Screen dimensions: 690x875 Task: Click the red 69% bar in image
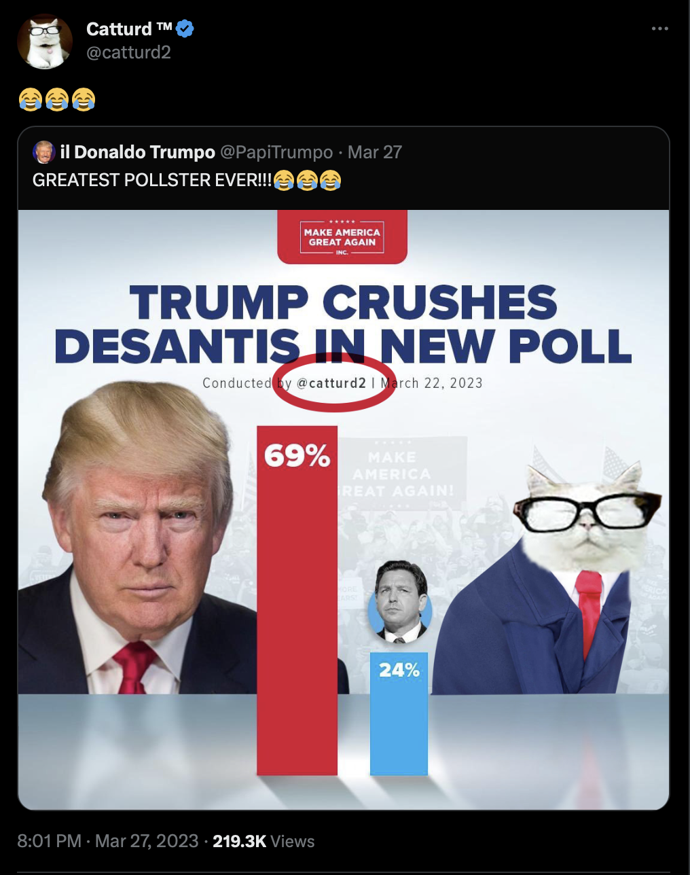pyautogui.click(x=297, y=601)
